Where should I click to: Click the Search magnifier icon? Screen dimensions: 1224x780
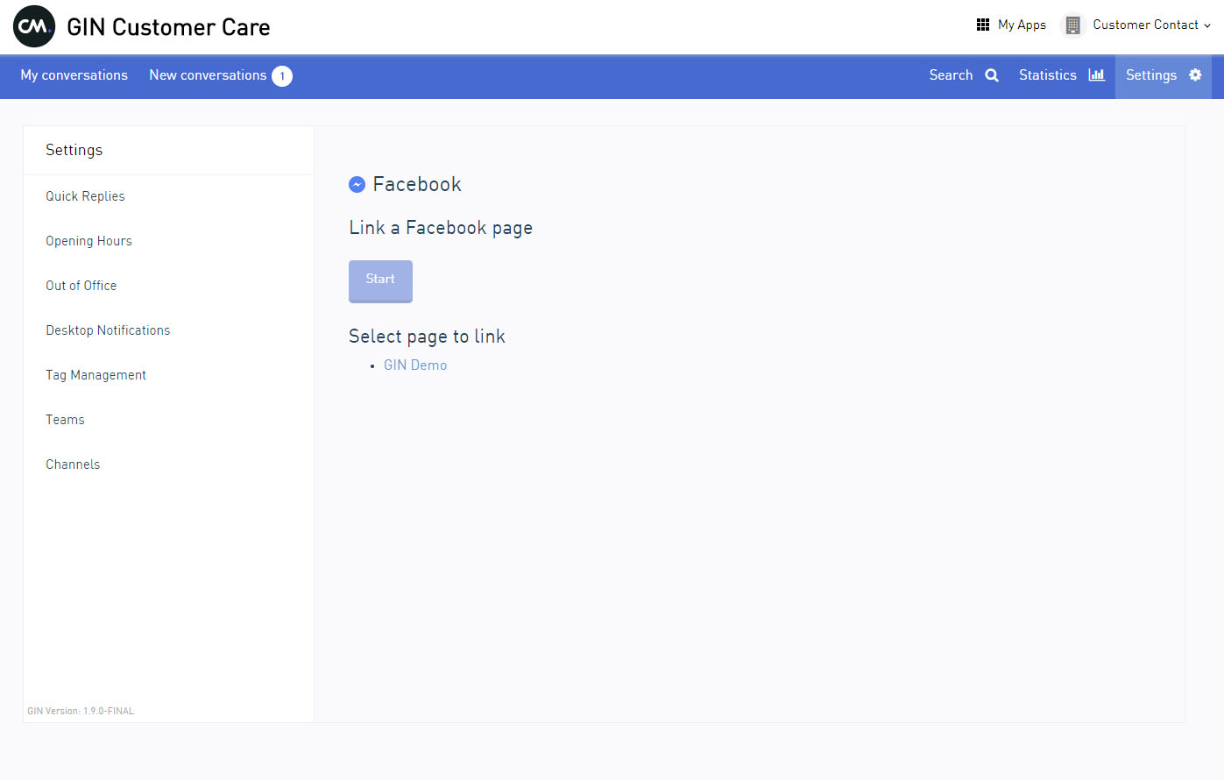pyautogui.click(x=992, y=75)
